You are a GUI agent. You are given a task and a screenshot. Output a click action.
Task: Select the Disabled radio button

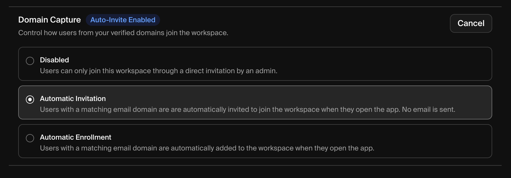pyautogui.click(x=30, y=61)
